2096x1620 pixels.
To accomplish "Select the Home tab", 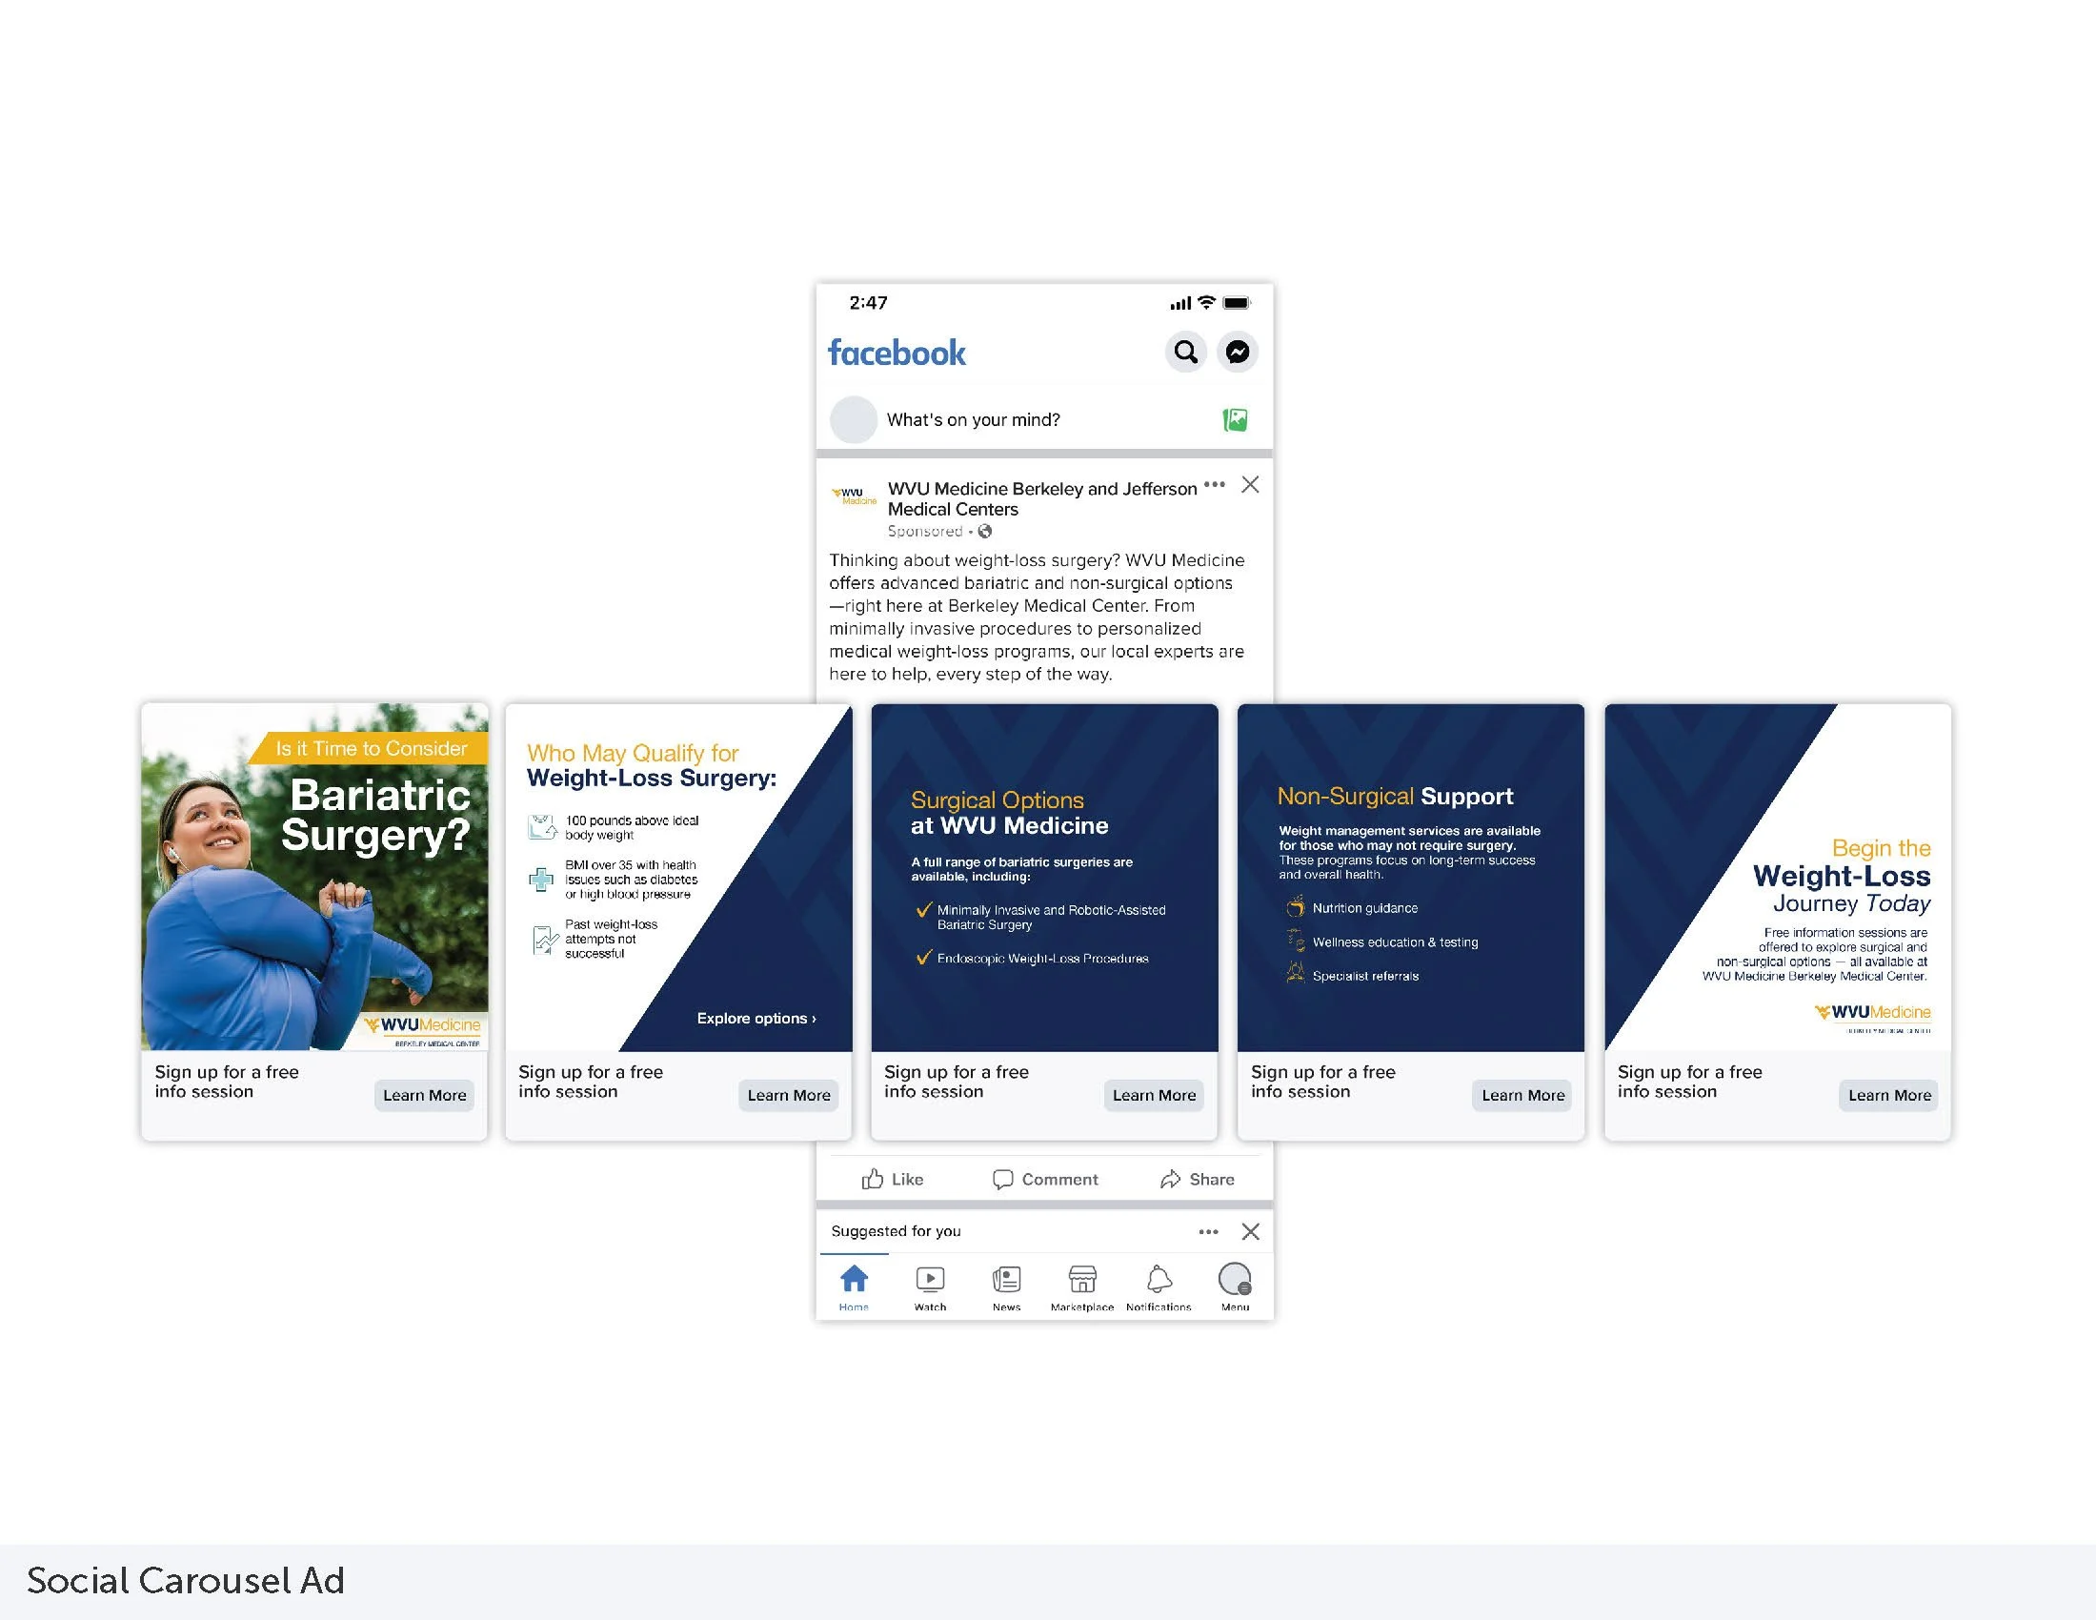I will (854, 1286).
